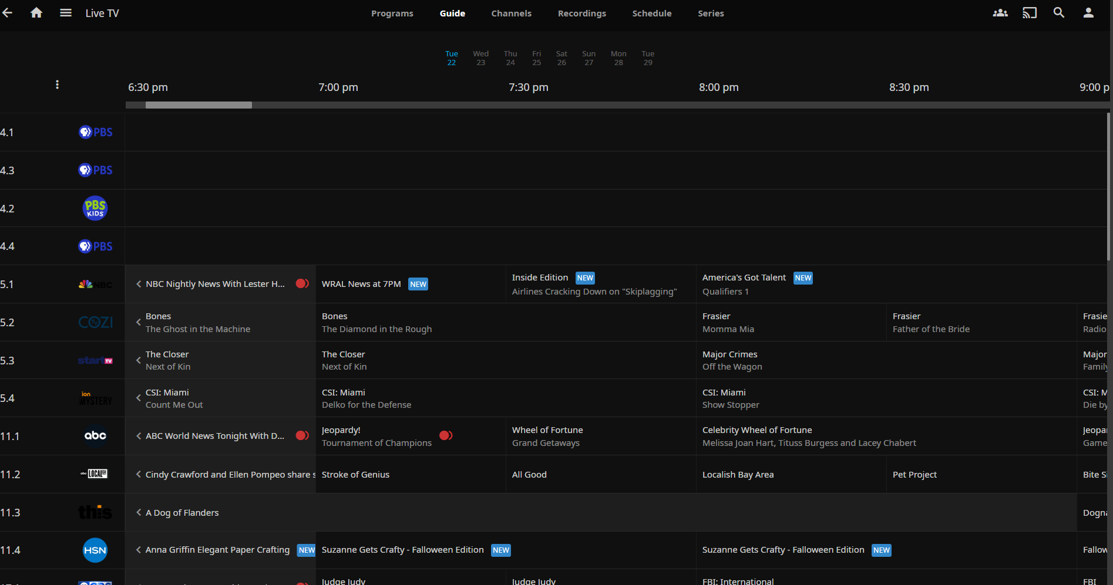Click the Home icon

(x=36, y=13)
